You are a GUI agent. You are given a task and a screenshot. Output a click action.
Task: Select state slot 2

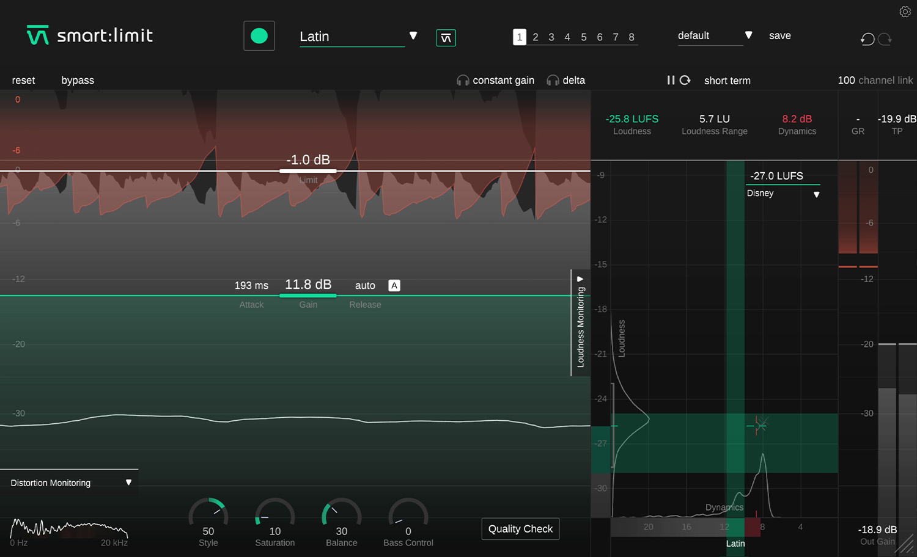coord(536,37)
